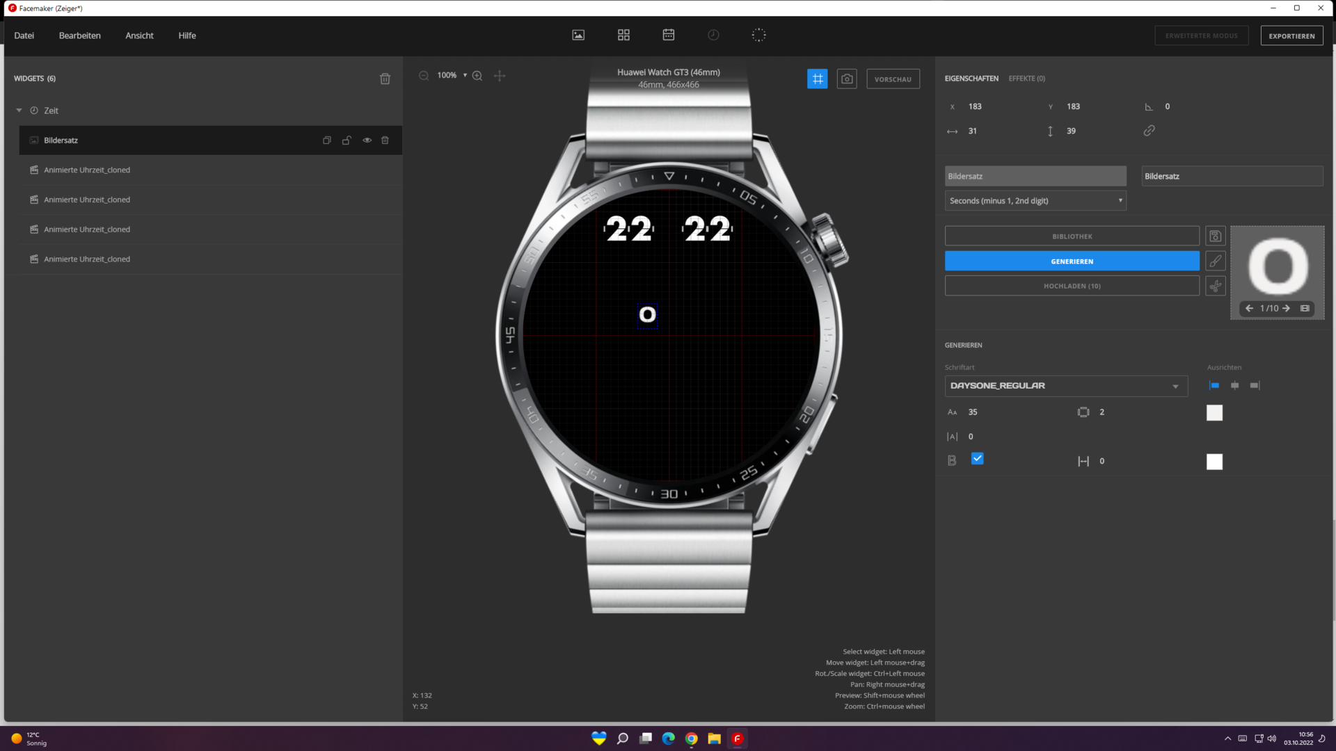Go to next image in preview thumbnail

1286,308
